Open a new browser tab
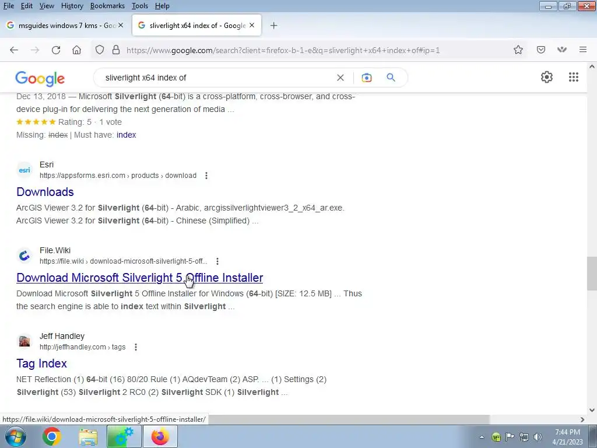This screenshot has width=597, height=448. point(274,26)
